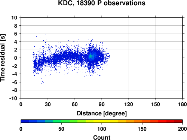
Task: Click the dark red end of the colorbar
Action: (x=178, y=121)
